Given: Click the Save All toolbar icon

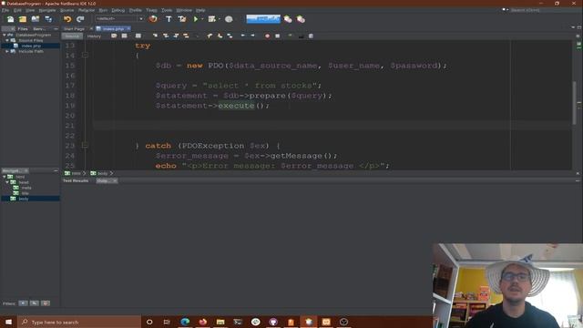Looking at the screenshot, I should pyautogui.click(x=48, y=19).
